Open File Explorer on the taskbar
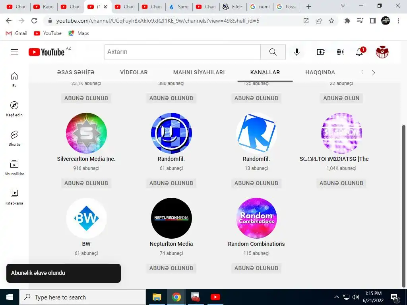This screenshot has width=407, height=305. point(157,297)
